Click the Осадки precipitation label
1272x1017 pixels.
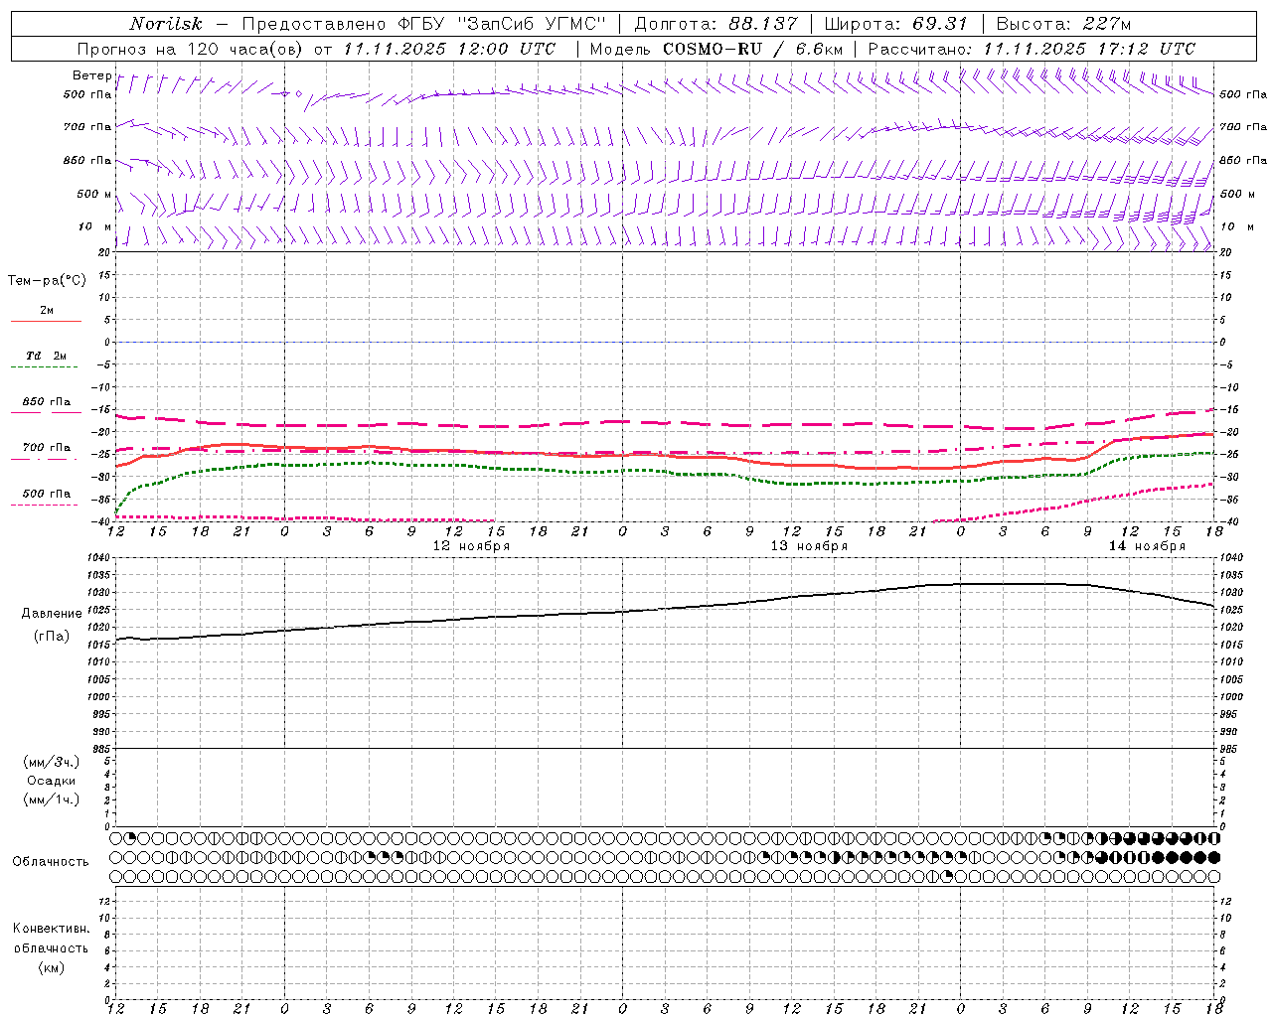51,781
